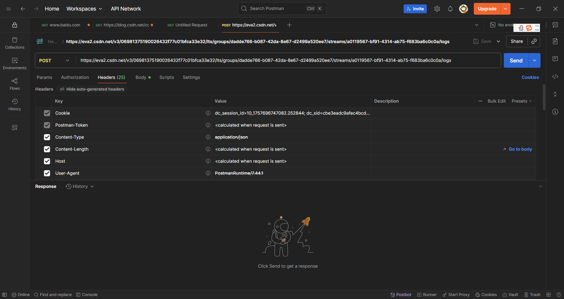The height and width of the screenshot is (299, 564).
Task: Open tabs list chevron
Action: pos(477,25)
